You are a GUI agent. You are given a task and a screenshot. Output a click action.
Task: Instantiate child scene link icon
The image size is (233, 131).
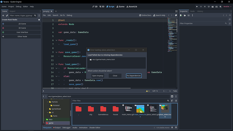tap(7, 16)
